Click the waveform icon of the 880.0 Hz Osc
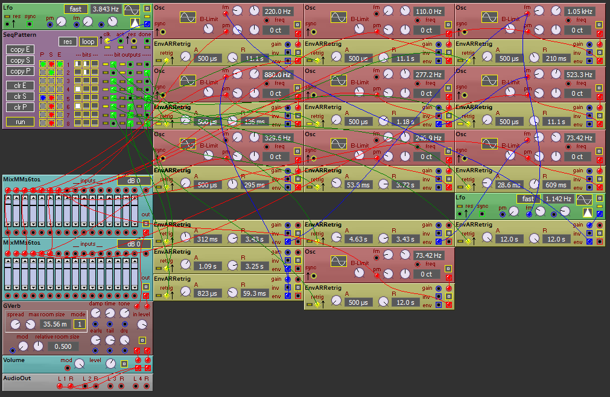 [188, 80]
